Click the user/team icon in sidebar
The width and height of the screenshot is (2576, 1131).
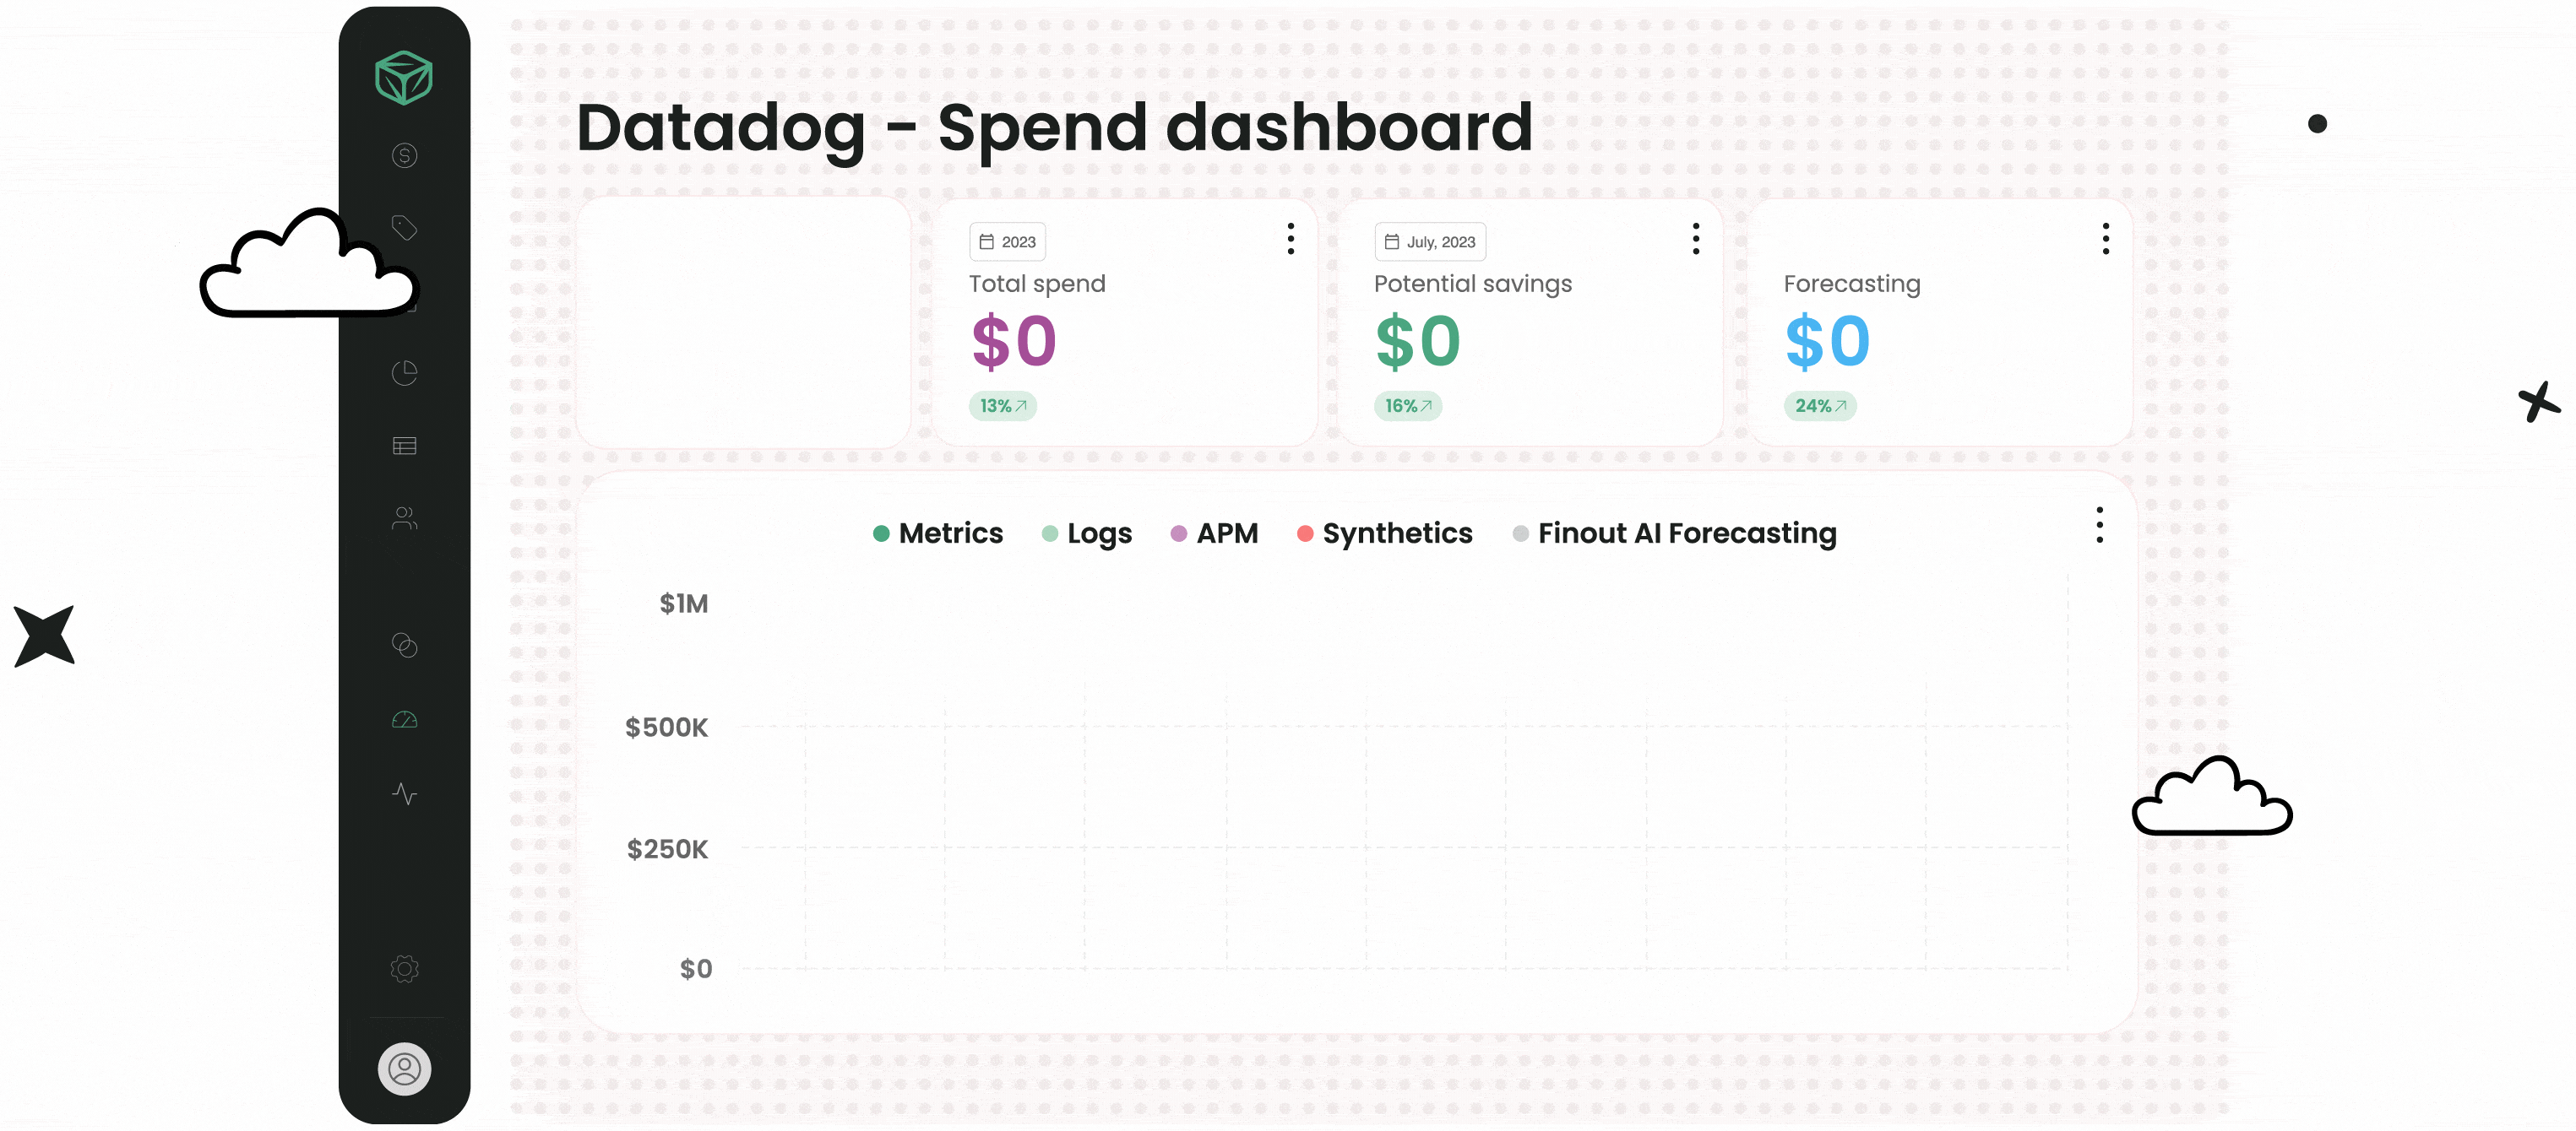pos(405,519)
